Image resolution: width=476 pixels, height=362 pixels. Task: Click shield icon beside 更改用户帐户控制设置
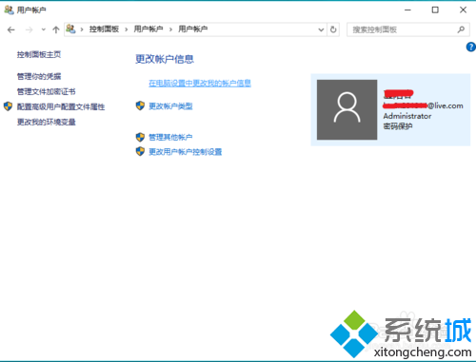click(x=140, y=151)
